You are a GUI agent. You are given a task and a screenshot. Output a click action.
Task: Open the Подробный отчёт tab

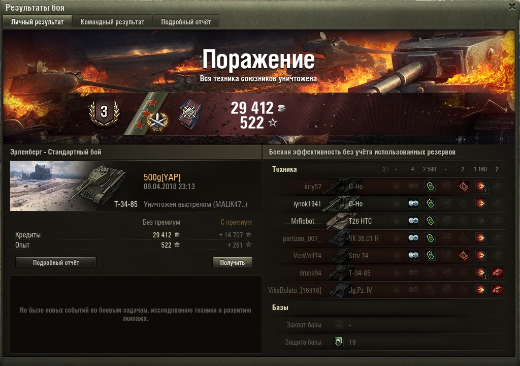(186, 22)
